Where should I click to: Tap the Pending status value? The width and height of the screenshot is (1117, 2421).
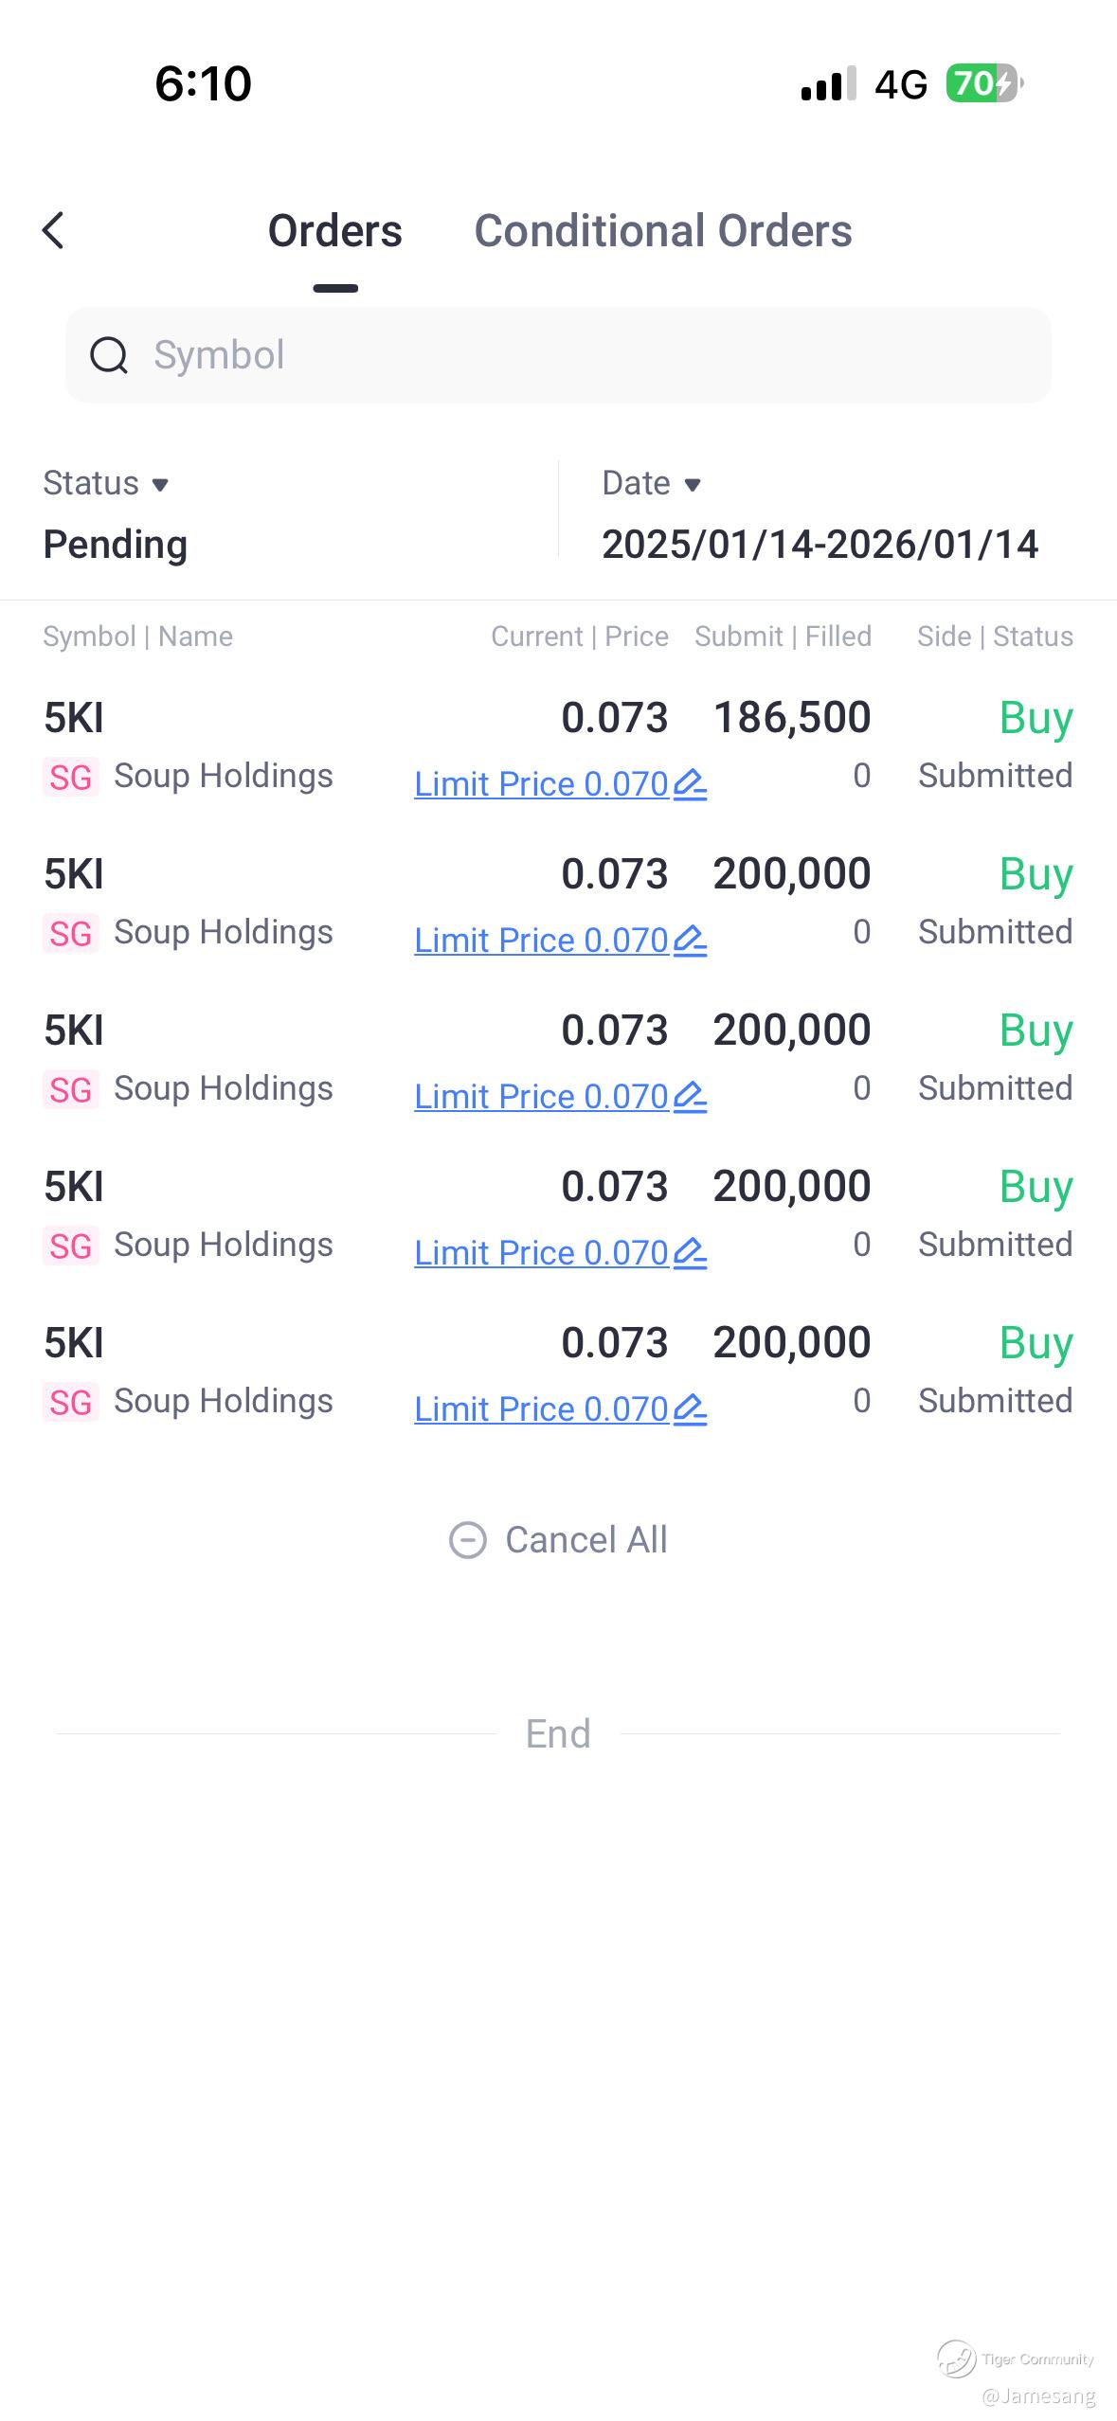[116, 545]
